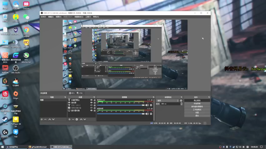Toggle visibility of the video capture device source
266x149 pixels.
click(x=91, y=108)
